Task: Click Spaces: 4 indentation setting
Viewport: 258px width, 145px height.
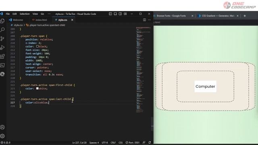Action: [94, 143]
